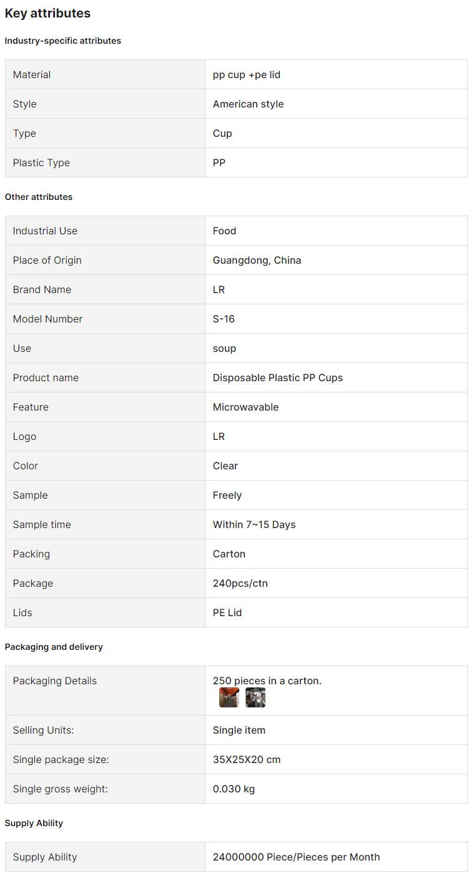Select the Guangdong, China origin value
This screenshot has width=471, height=878.
pyautogui.click(x=257, y=260)
